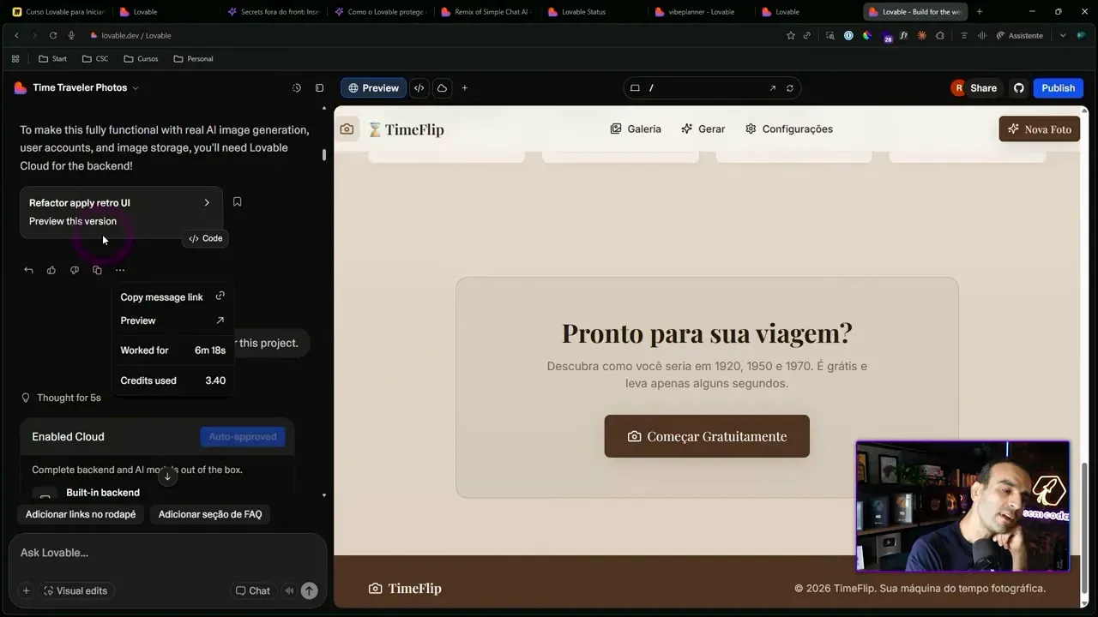Refresh the preview with the reload icon

pos(790,87)
